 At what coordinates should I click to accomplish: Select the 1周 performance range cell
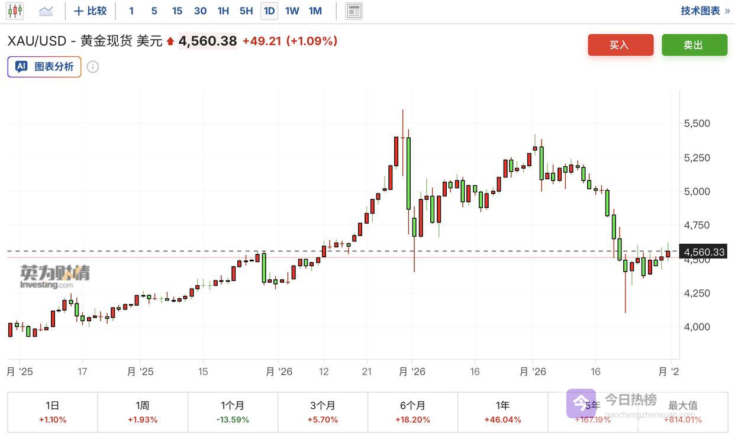coord(143,412)
